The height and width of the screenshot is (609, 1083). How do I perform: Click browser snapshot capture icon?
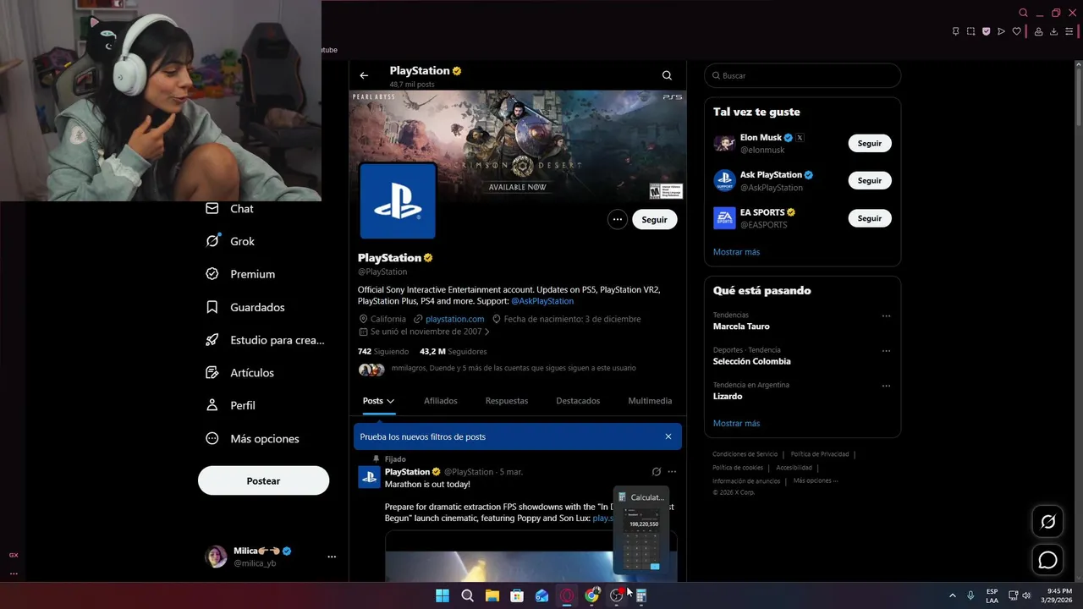(x=970, y=31)
